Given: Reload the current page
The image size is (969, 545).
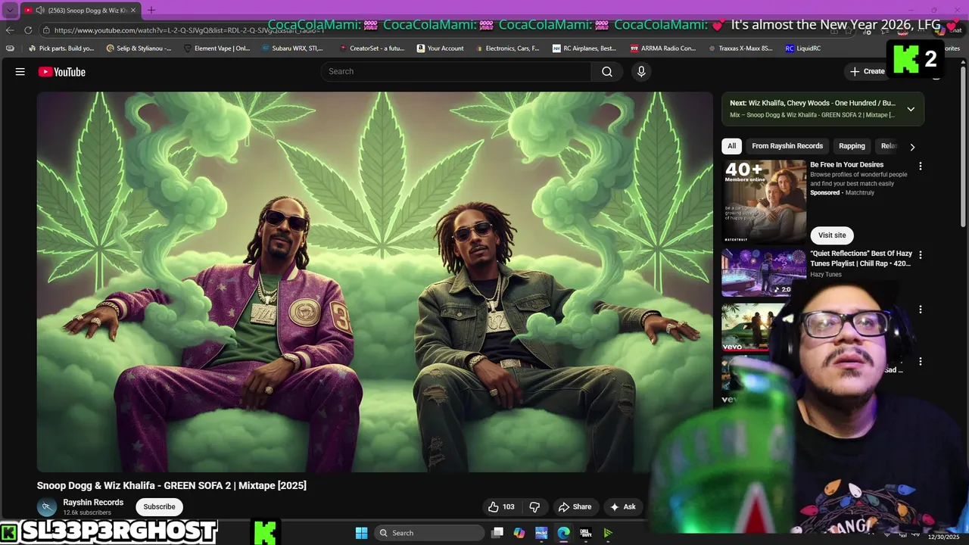Looking at the screenshot, I should click(28, 30).
